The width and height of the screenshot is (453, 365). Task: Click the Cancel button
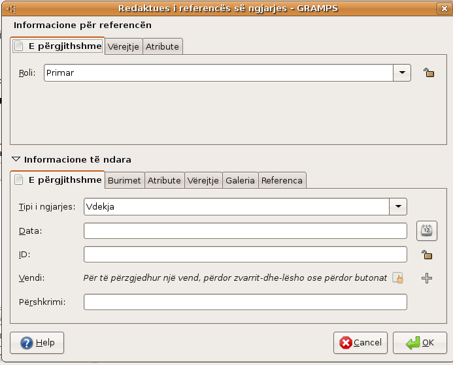[x=360, y=343]
